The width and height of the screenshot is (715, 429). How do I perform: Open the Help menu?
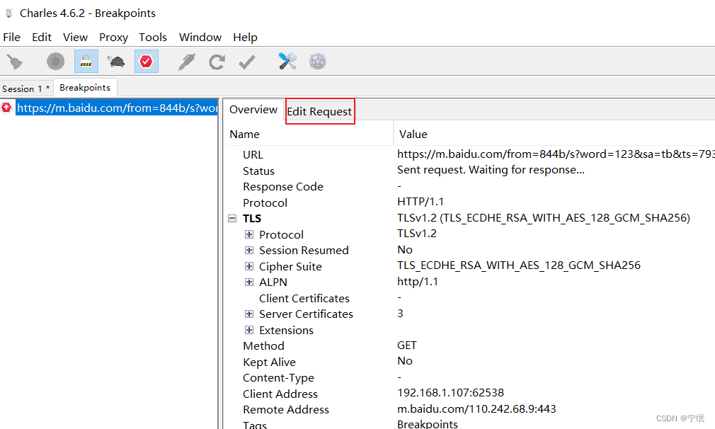click(246, 38)
